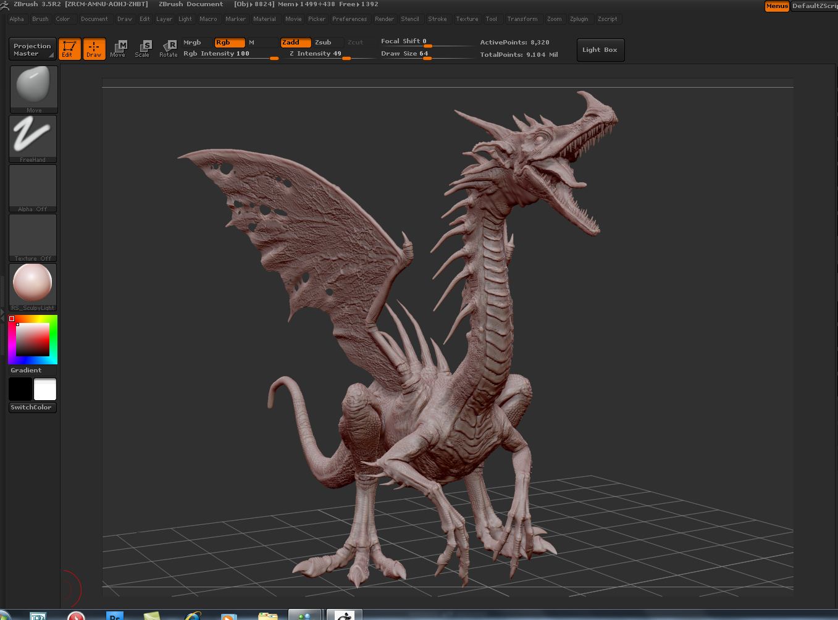Open the Material menu
This screenshot has height=620, width=838.
264,19
